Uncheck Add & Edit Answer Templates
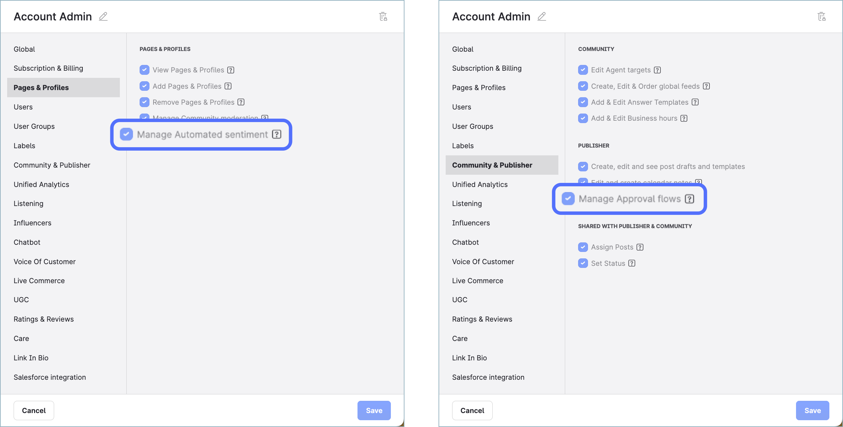Screen dimensions: 843x427 coord(583,102)
